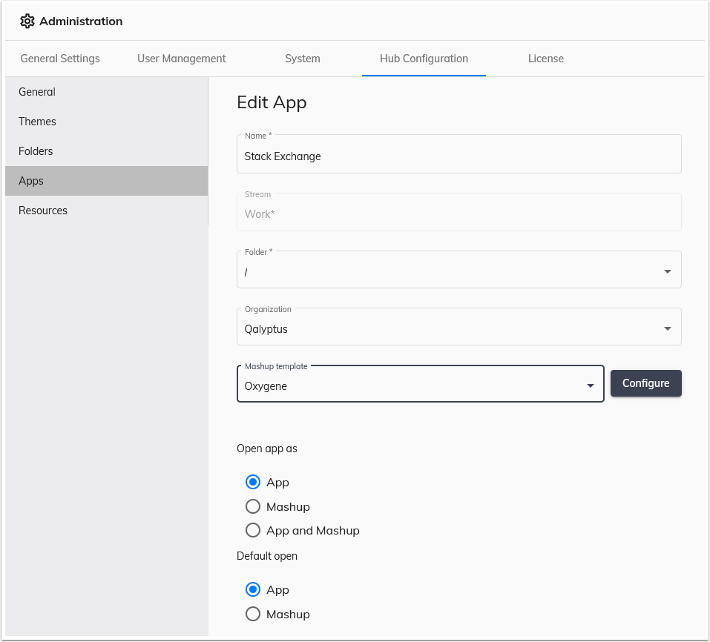Open the License tab
Image resolution: width=710 pixels, height=642 pixels.
pyautogui.click(x=546, y=58)
